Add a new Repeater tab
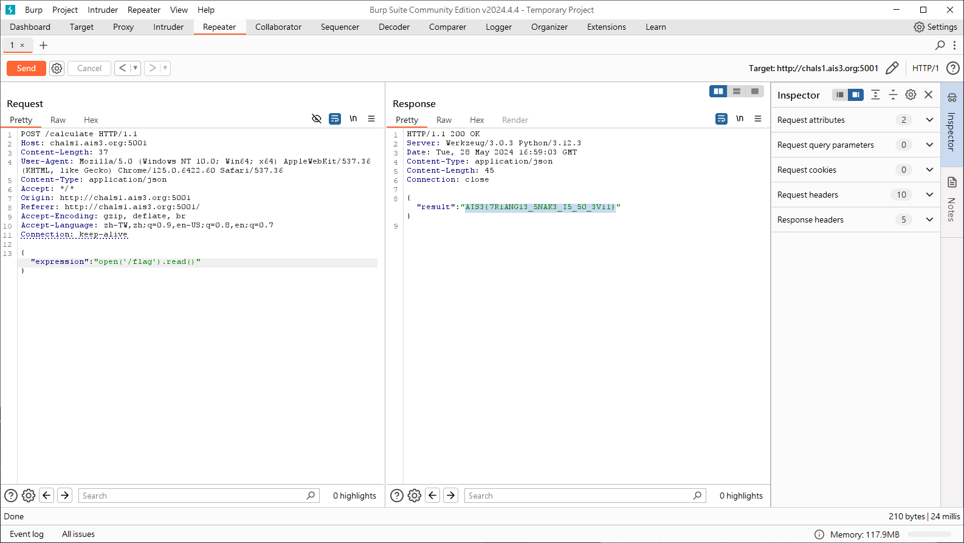 click(43, 45)
